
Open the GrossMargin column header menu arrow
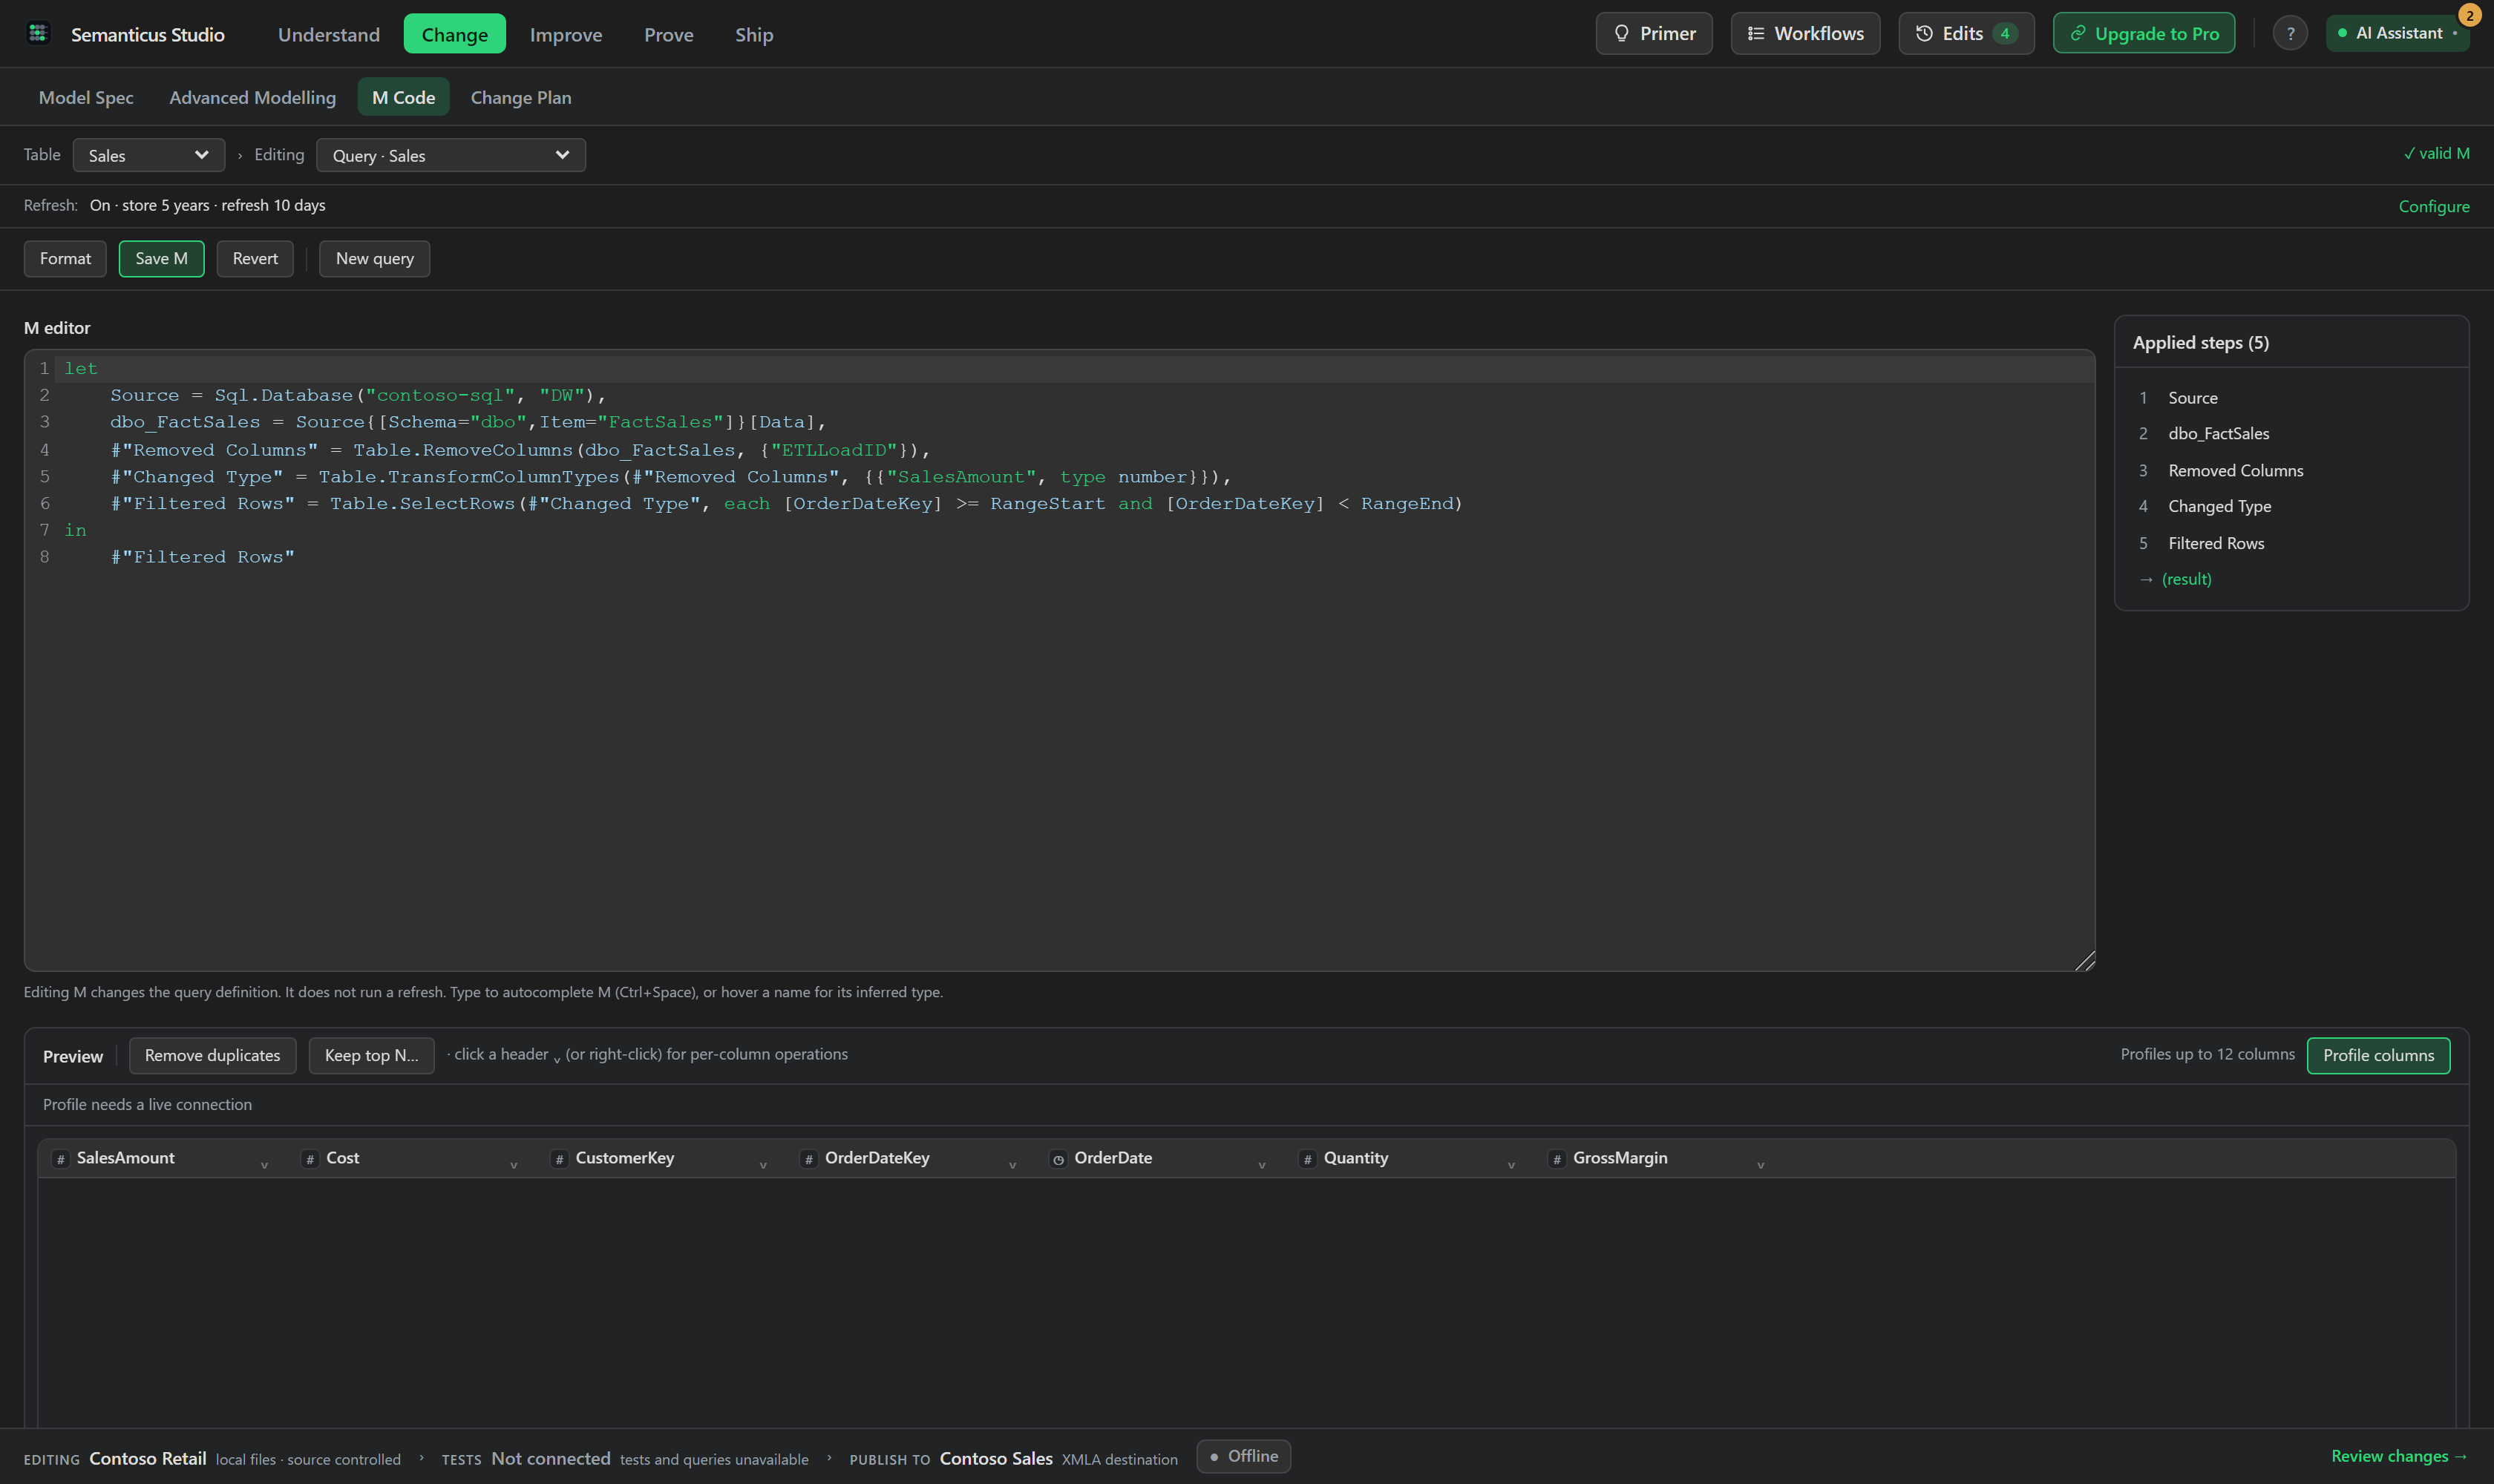[1761, 1165]
